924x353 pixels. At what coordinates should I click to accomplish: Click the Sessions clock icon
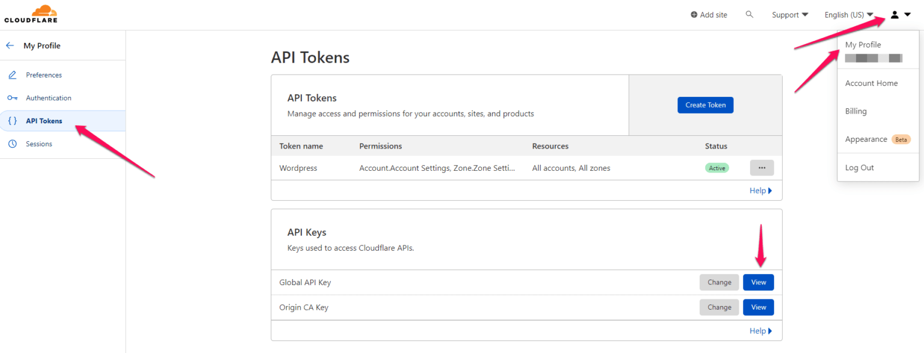point(12,144)
